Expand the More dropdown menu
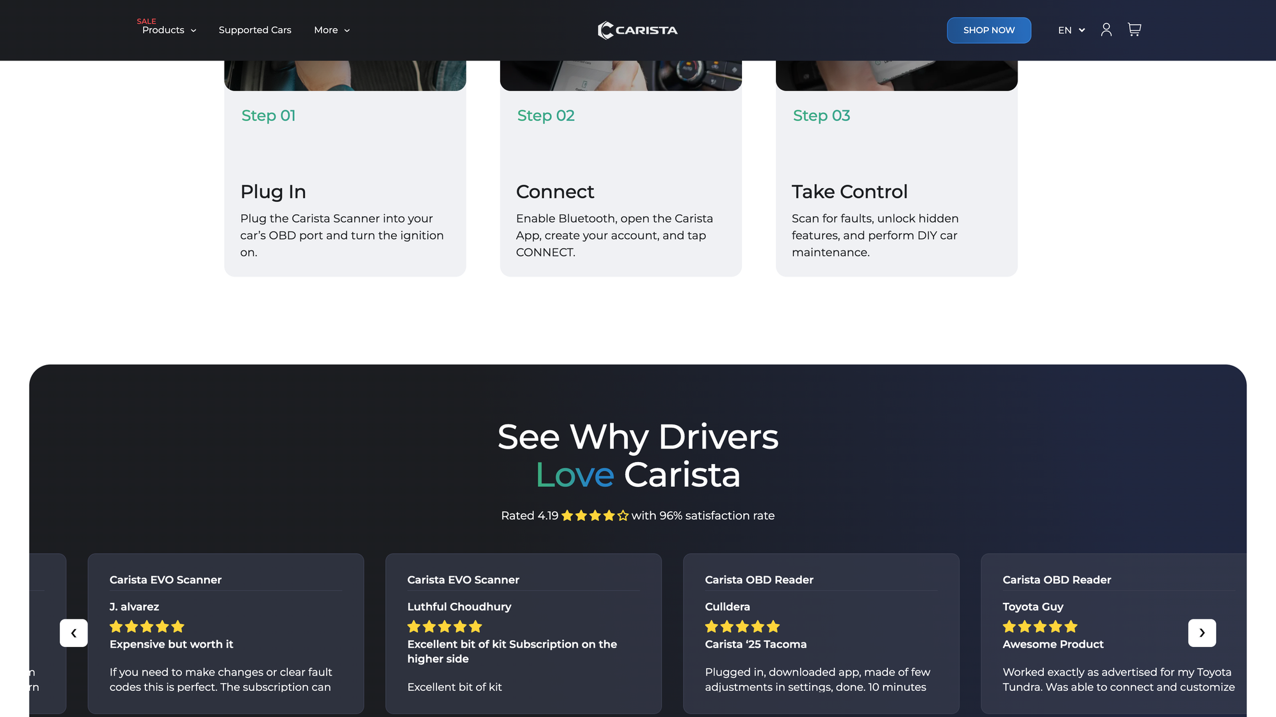The height and width of the screenshot is (717, 1276). tap(332, 30)
